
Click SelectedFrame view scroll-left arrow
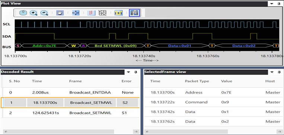tap(147, 132)
